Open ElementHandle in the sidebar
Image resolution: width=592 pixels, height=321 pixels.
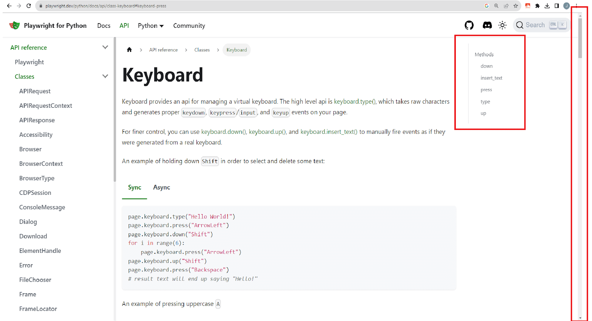[40, 251]
